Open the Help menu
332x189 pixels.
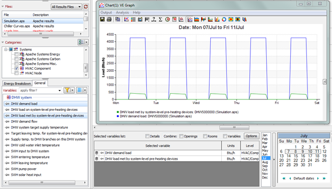[x=136, y=12]
